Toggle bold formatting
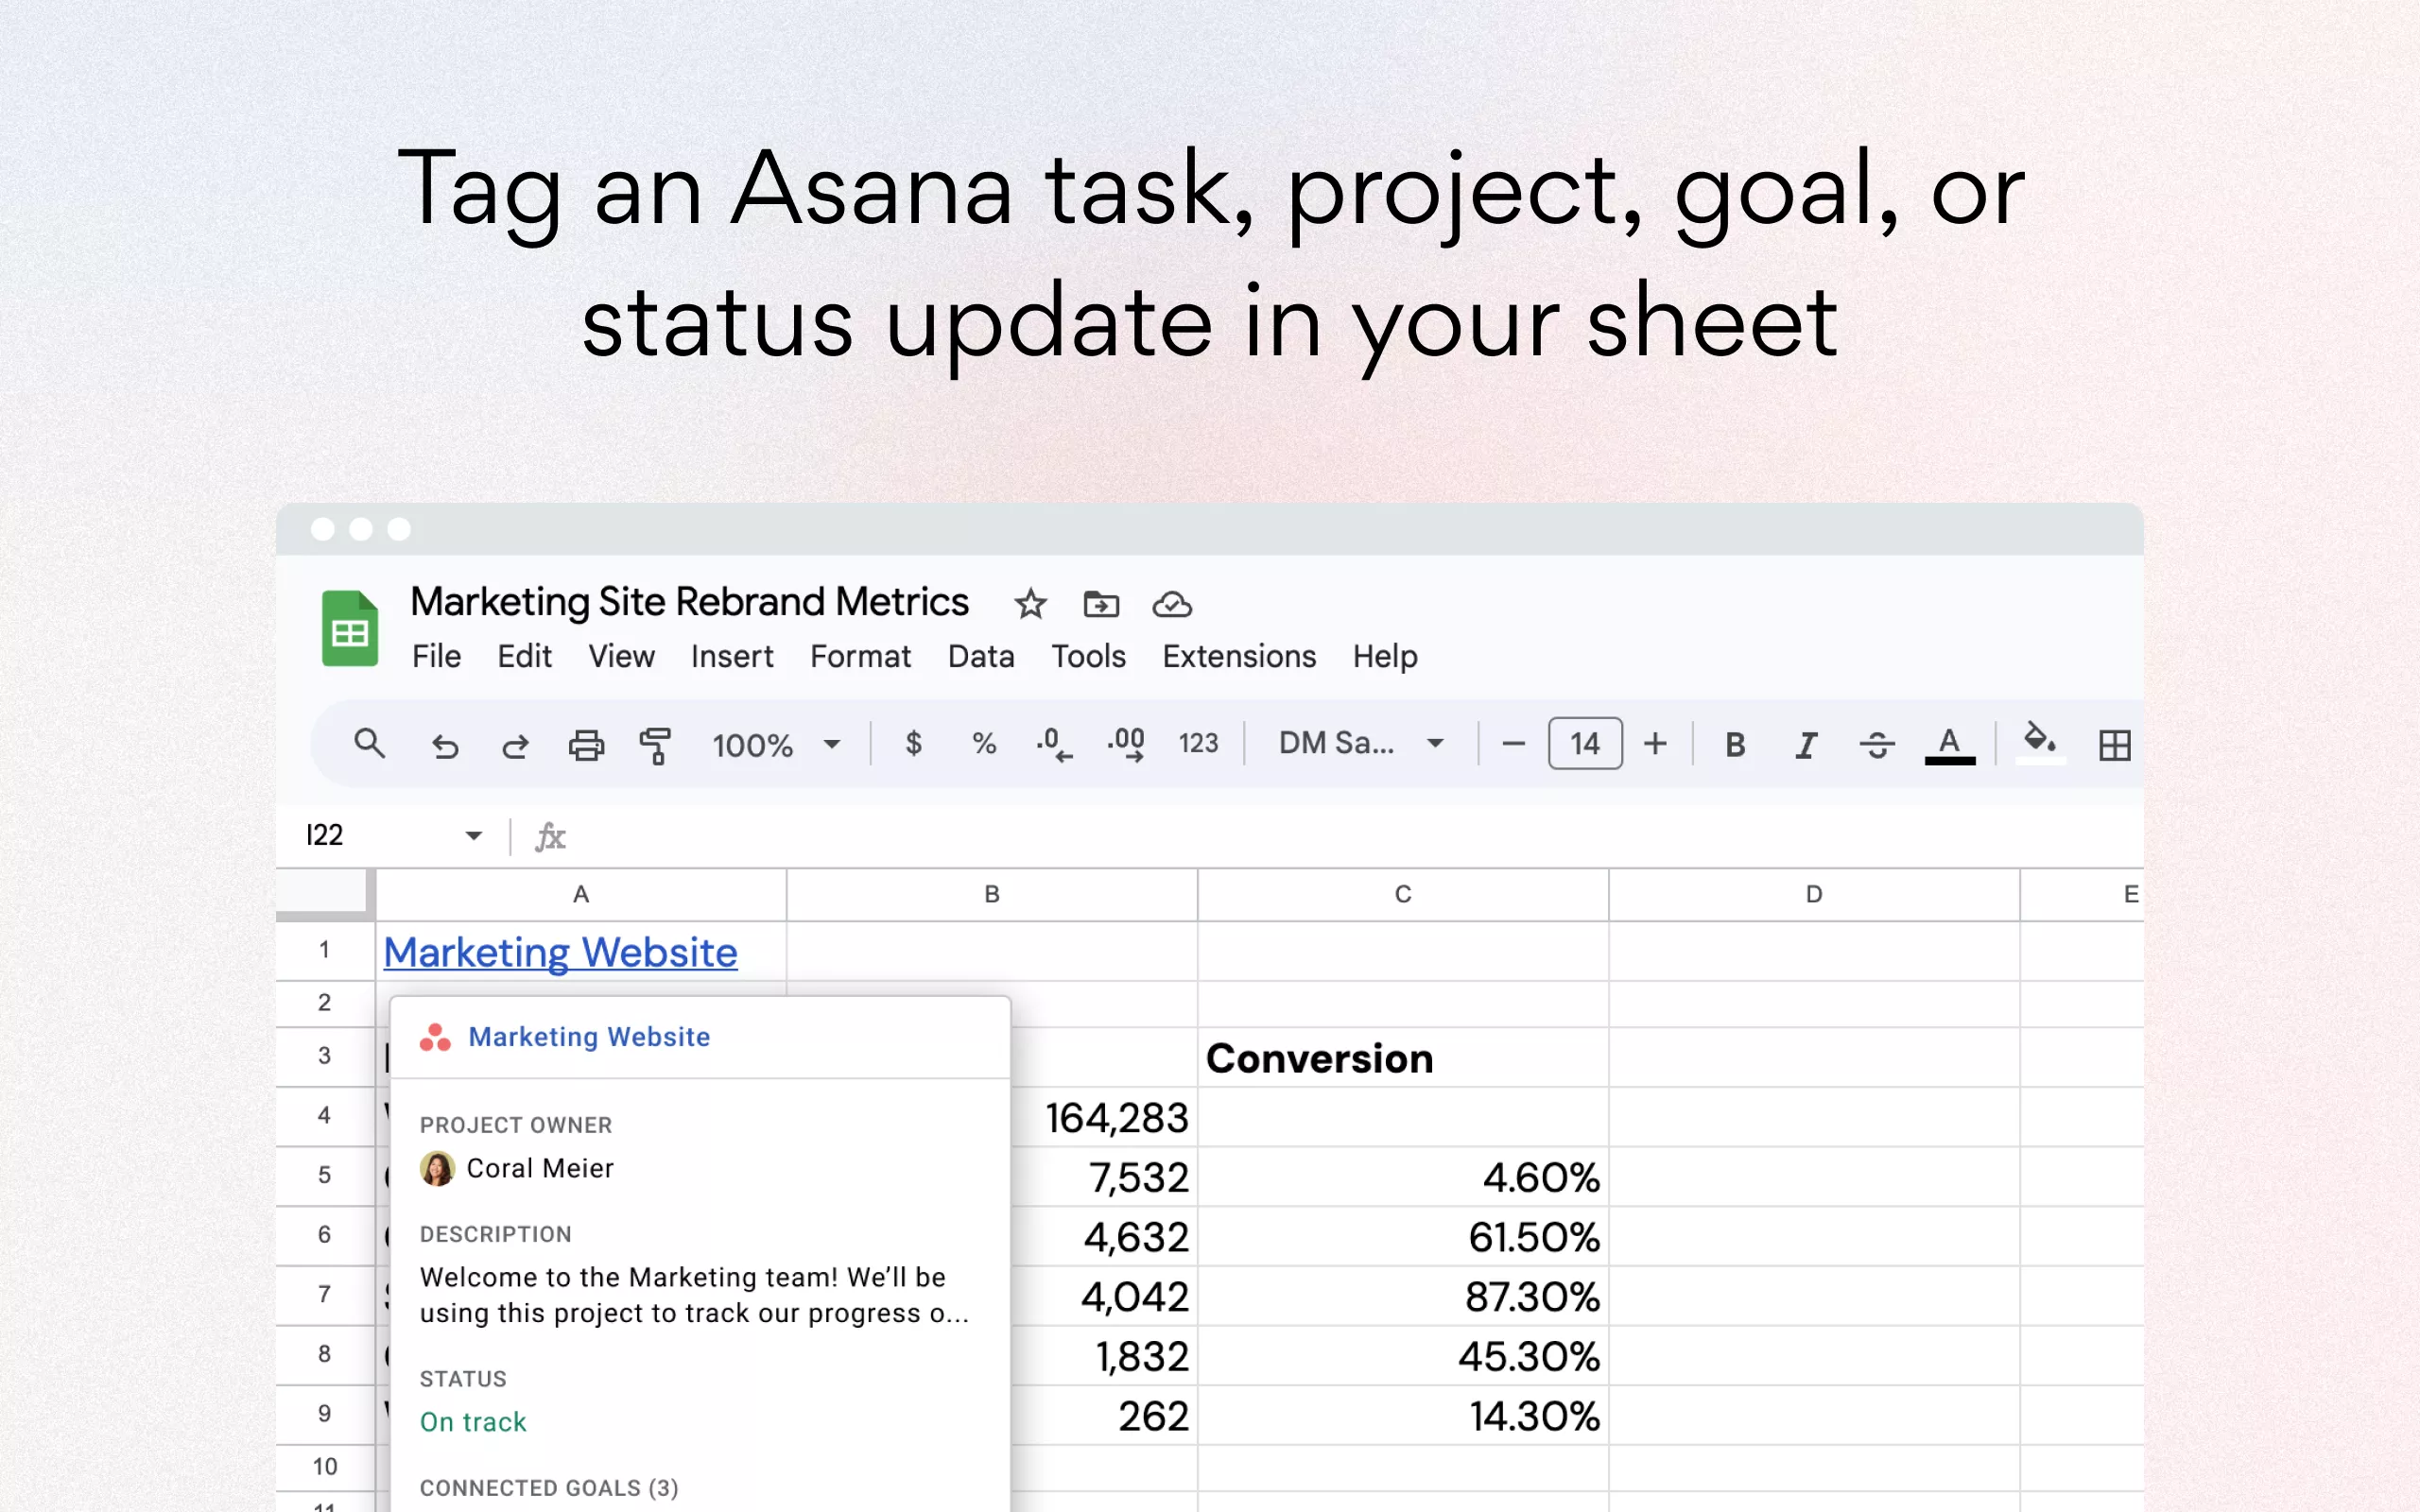The width and height of the screenshot is (2420, 1512). click(x=1735, y=744)
